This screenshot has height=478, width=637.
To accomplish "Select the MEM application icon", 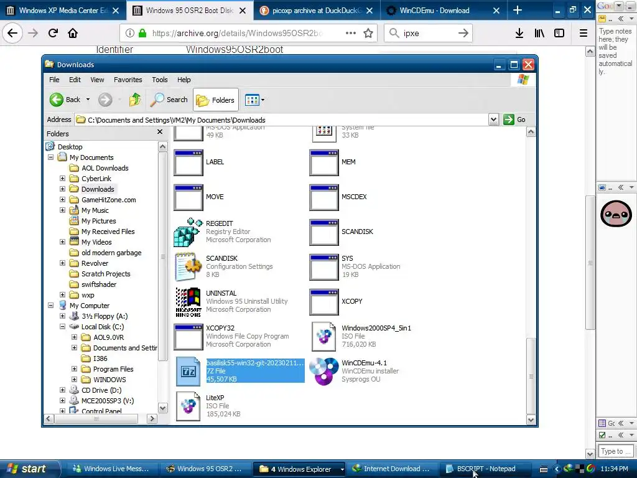I will click(x=323, y=162).
